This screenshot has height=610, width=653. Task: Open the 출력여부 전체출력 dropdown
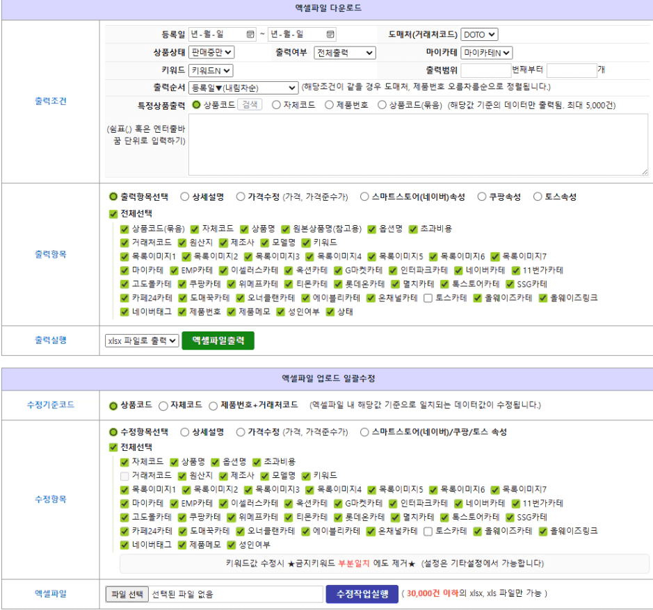[x=344, y=53]
